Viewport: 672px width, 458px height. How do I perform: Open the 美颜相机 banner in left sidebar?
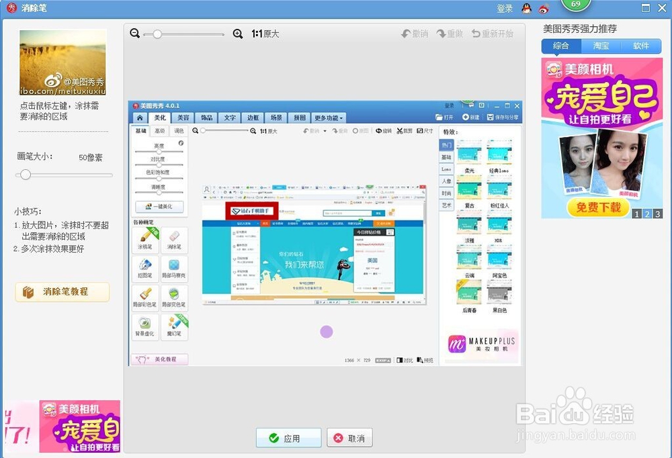[80, 426]
